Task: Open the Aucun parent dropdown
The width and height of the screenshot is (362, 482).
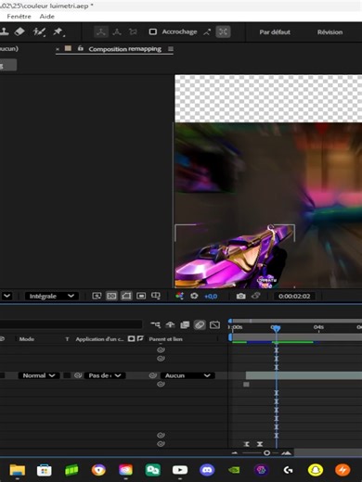Action: coord(187,375)
